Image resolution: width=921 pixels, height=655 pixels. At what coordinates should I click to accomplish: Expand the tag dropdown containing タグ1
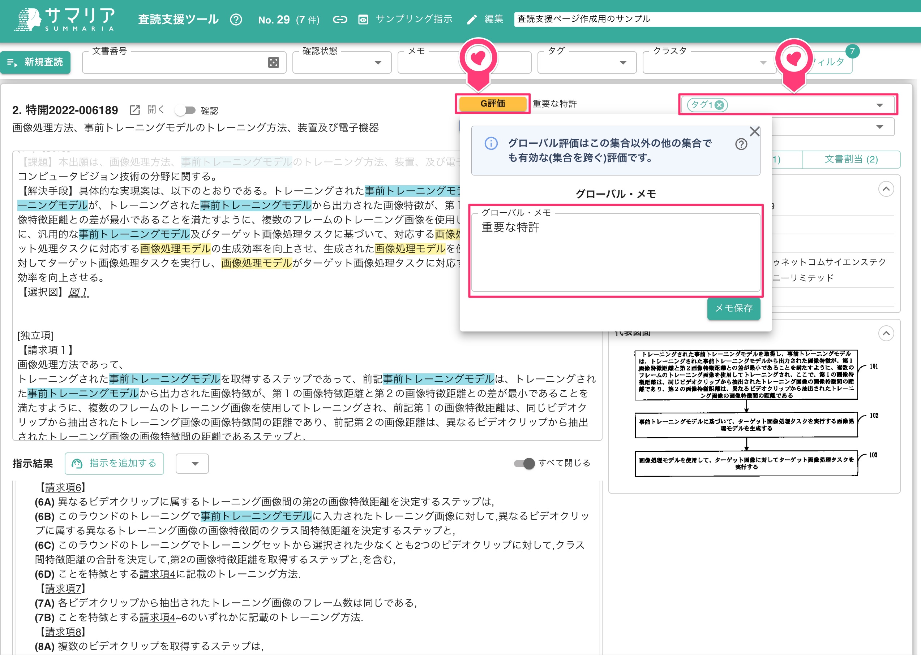tap(880, 106)
